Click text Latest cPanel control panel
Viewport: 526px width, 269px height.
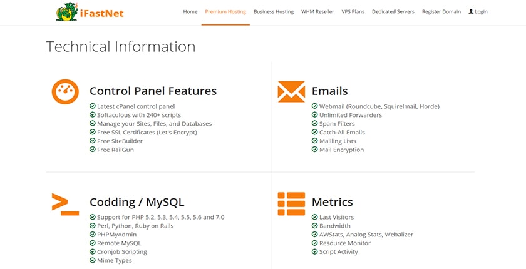[x=136, y=106]
